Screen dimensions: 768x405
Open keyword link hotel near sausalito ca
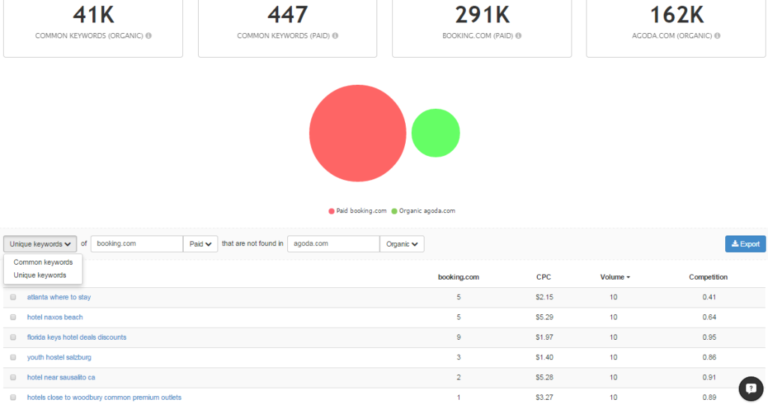pos(61,377)
